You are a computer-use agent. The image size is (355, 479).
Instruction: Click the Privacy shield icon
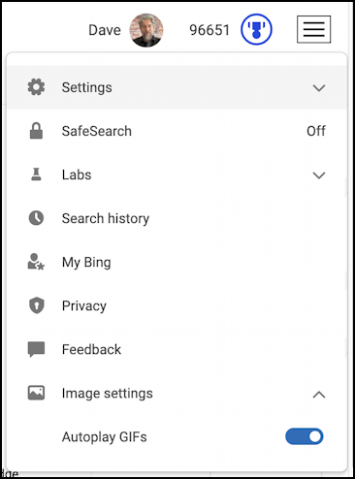coord(37,305)
